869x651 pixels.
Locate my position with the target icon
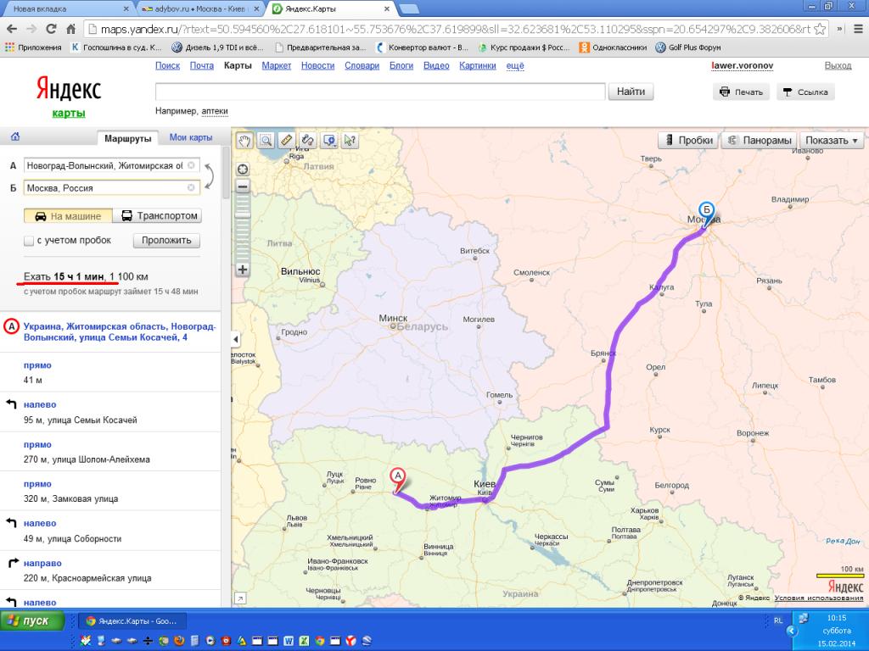coord(243,169)
